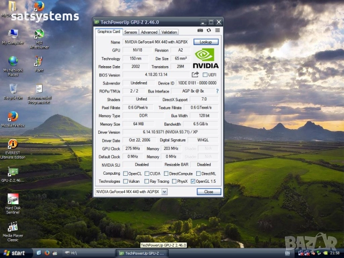Switch to the Validation tab
The width and height of the screenshot is (344, 258).
pos(169,32)
